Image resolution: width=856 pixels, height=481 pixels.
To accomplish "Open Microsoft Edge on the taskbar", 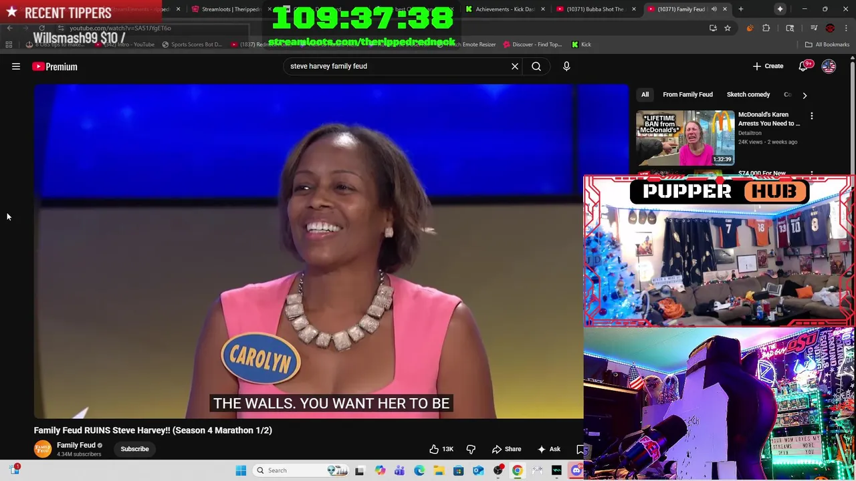I will click(419, 470).
